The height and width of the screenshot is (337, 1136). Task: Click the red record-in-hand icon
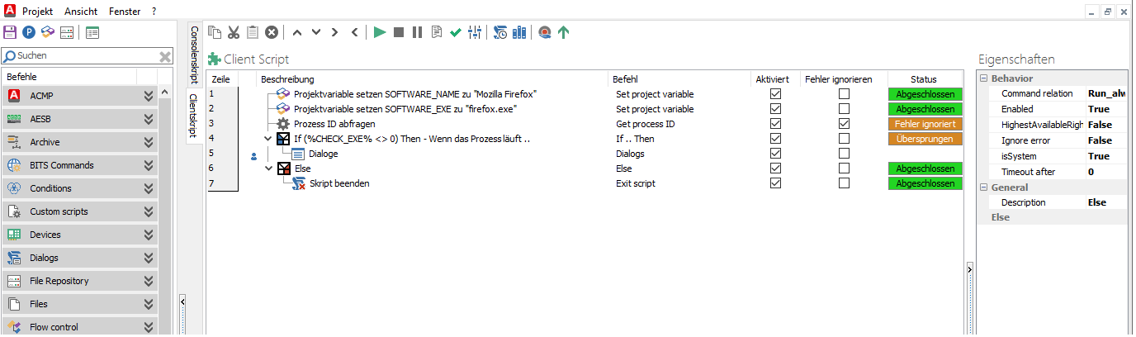(x=545, y=32)
